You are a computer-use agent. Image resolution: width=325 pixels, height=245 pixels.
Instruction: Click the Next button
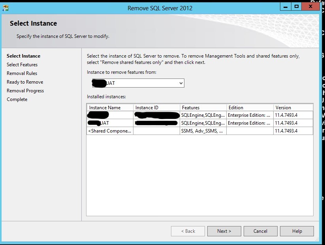pos(224,231)
